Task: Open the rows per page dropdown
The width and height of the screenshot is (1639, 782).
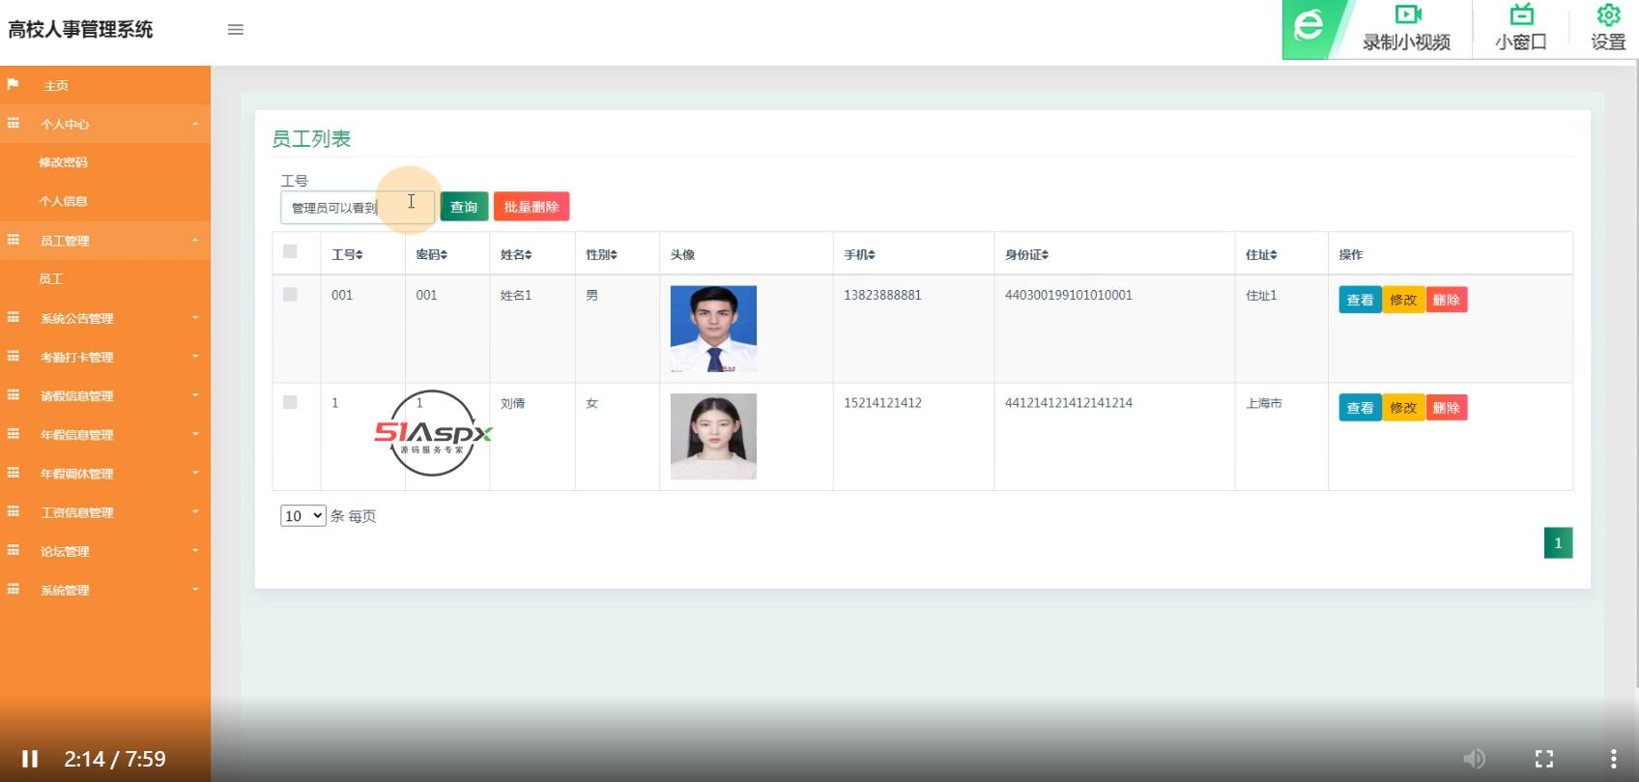Action: (302, 516)
